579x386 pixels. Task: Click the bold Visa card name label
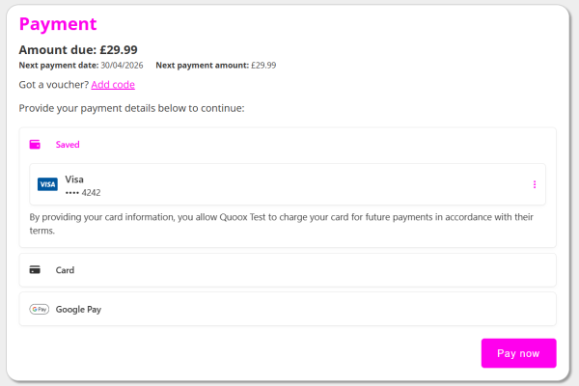point(74,179)
